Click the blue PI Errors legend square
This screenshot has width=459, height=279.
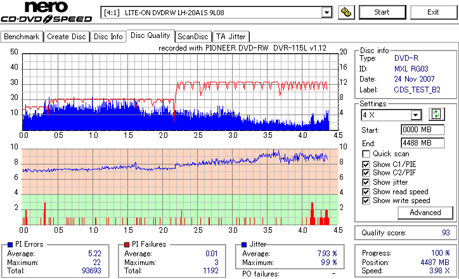coord(10,245)
